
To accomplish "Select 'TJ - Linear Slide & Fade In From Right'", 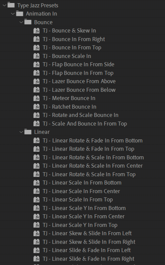I will tap(88, 259).
